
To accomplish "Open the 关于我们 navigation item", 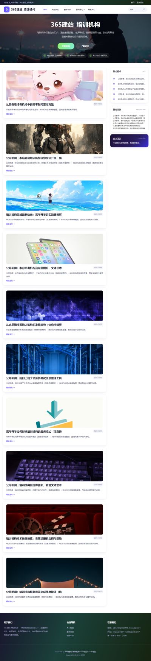I will point(55,9).
